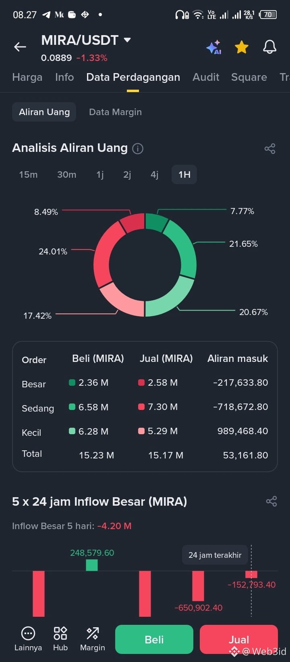Tap the Beli (MIRA) column header
Viewport: 290px width, 662px height.
pyautogui.click(x=98, y=359)
